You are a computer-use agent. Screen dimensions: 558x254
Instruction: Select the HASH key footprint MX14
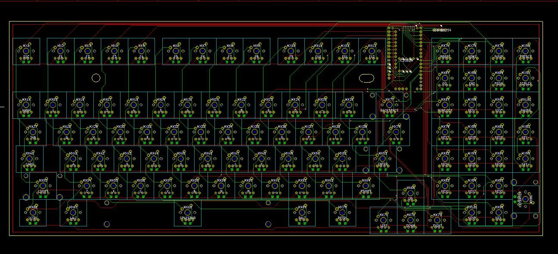pyautogui.click(x=26, y=105)
